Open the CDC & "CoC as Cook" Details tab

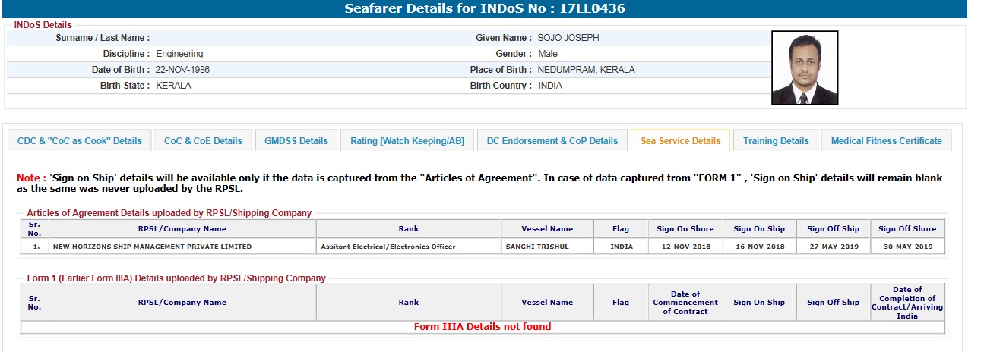pyautogui.click(x=80, y=141)
